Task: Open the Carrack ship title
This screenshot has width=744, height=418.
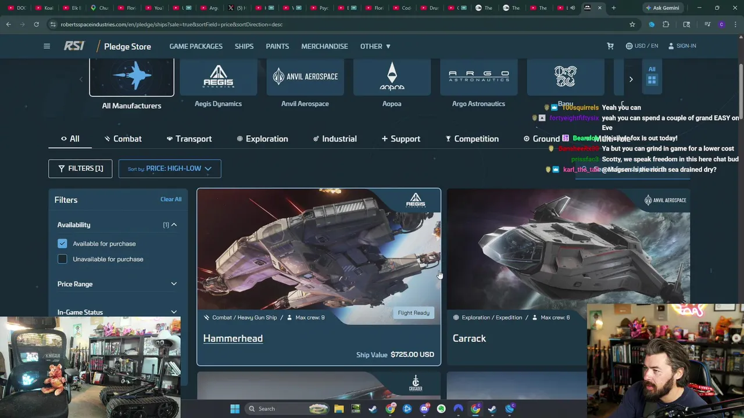Action: pyautogui.click(x=469, y=338)
